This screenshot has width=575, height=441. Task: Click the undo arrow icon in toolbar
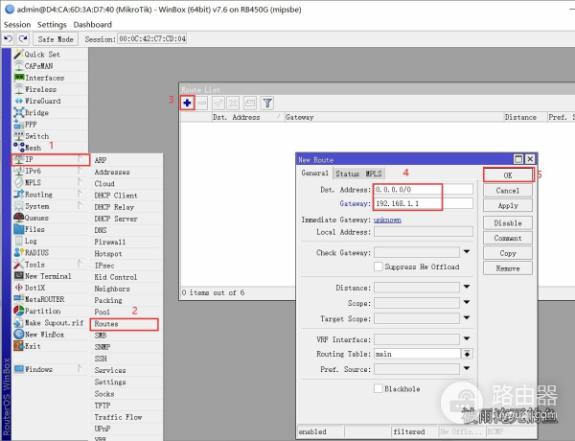[x=9, y=39]
